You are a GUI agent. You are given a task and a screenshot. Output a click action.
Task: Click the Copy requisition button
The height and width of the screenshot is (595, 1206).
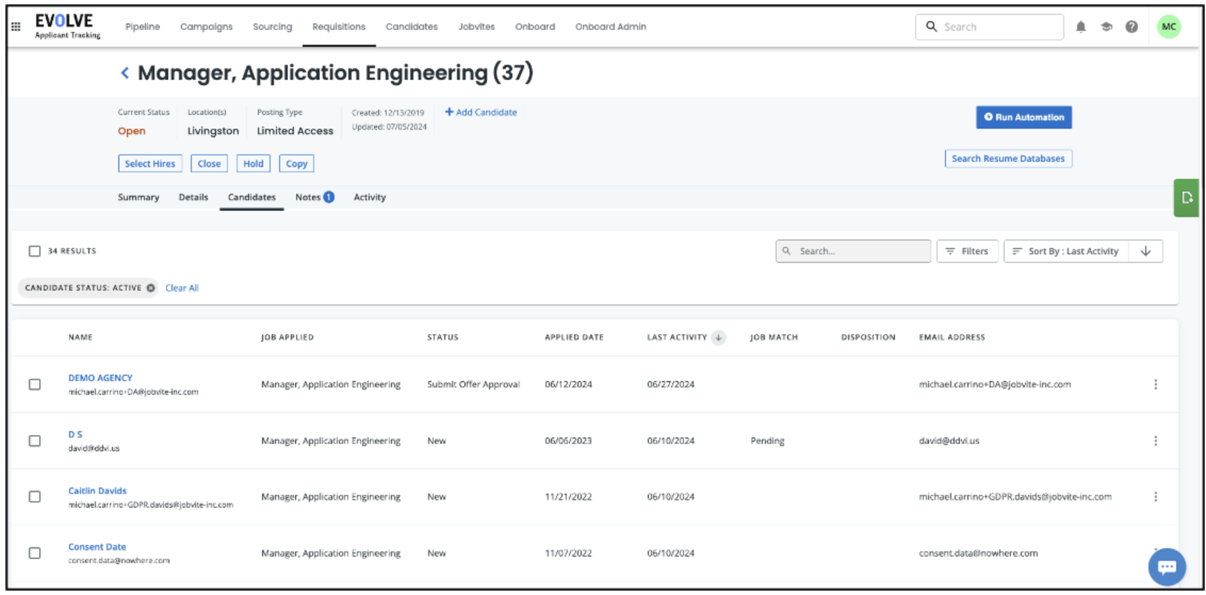click(x=297, y=164)
